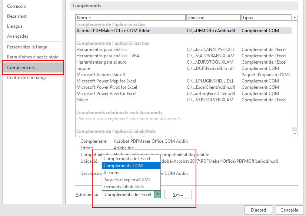Viewport: 306px width, 216px height.
Task: Go to Personalitza la franja settings
Action: coord(27,47)
